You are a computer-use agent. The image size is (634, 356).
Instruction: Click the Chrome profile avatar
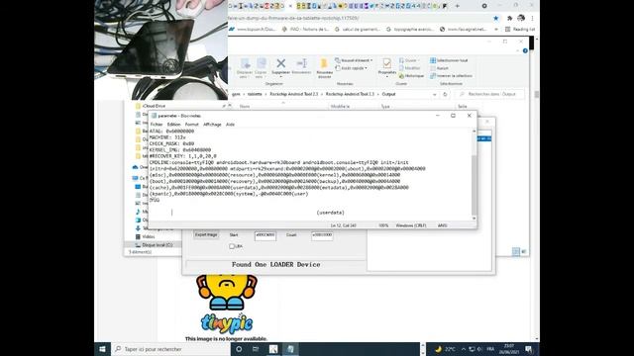tap(521, 18)
